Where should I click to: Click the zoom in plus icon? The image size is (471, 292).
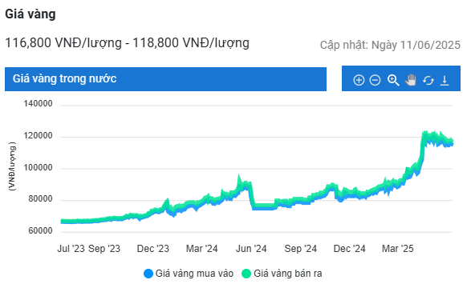(x=359, y=80)
